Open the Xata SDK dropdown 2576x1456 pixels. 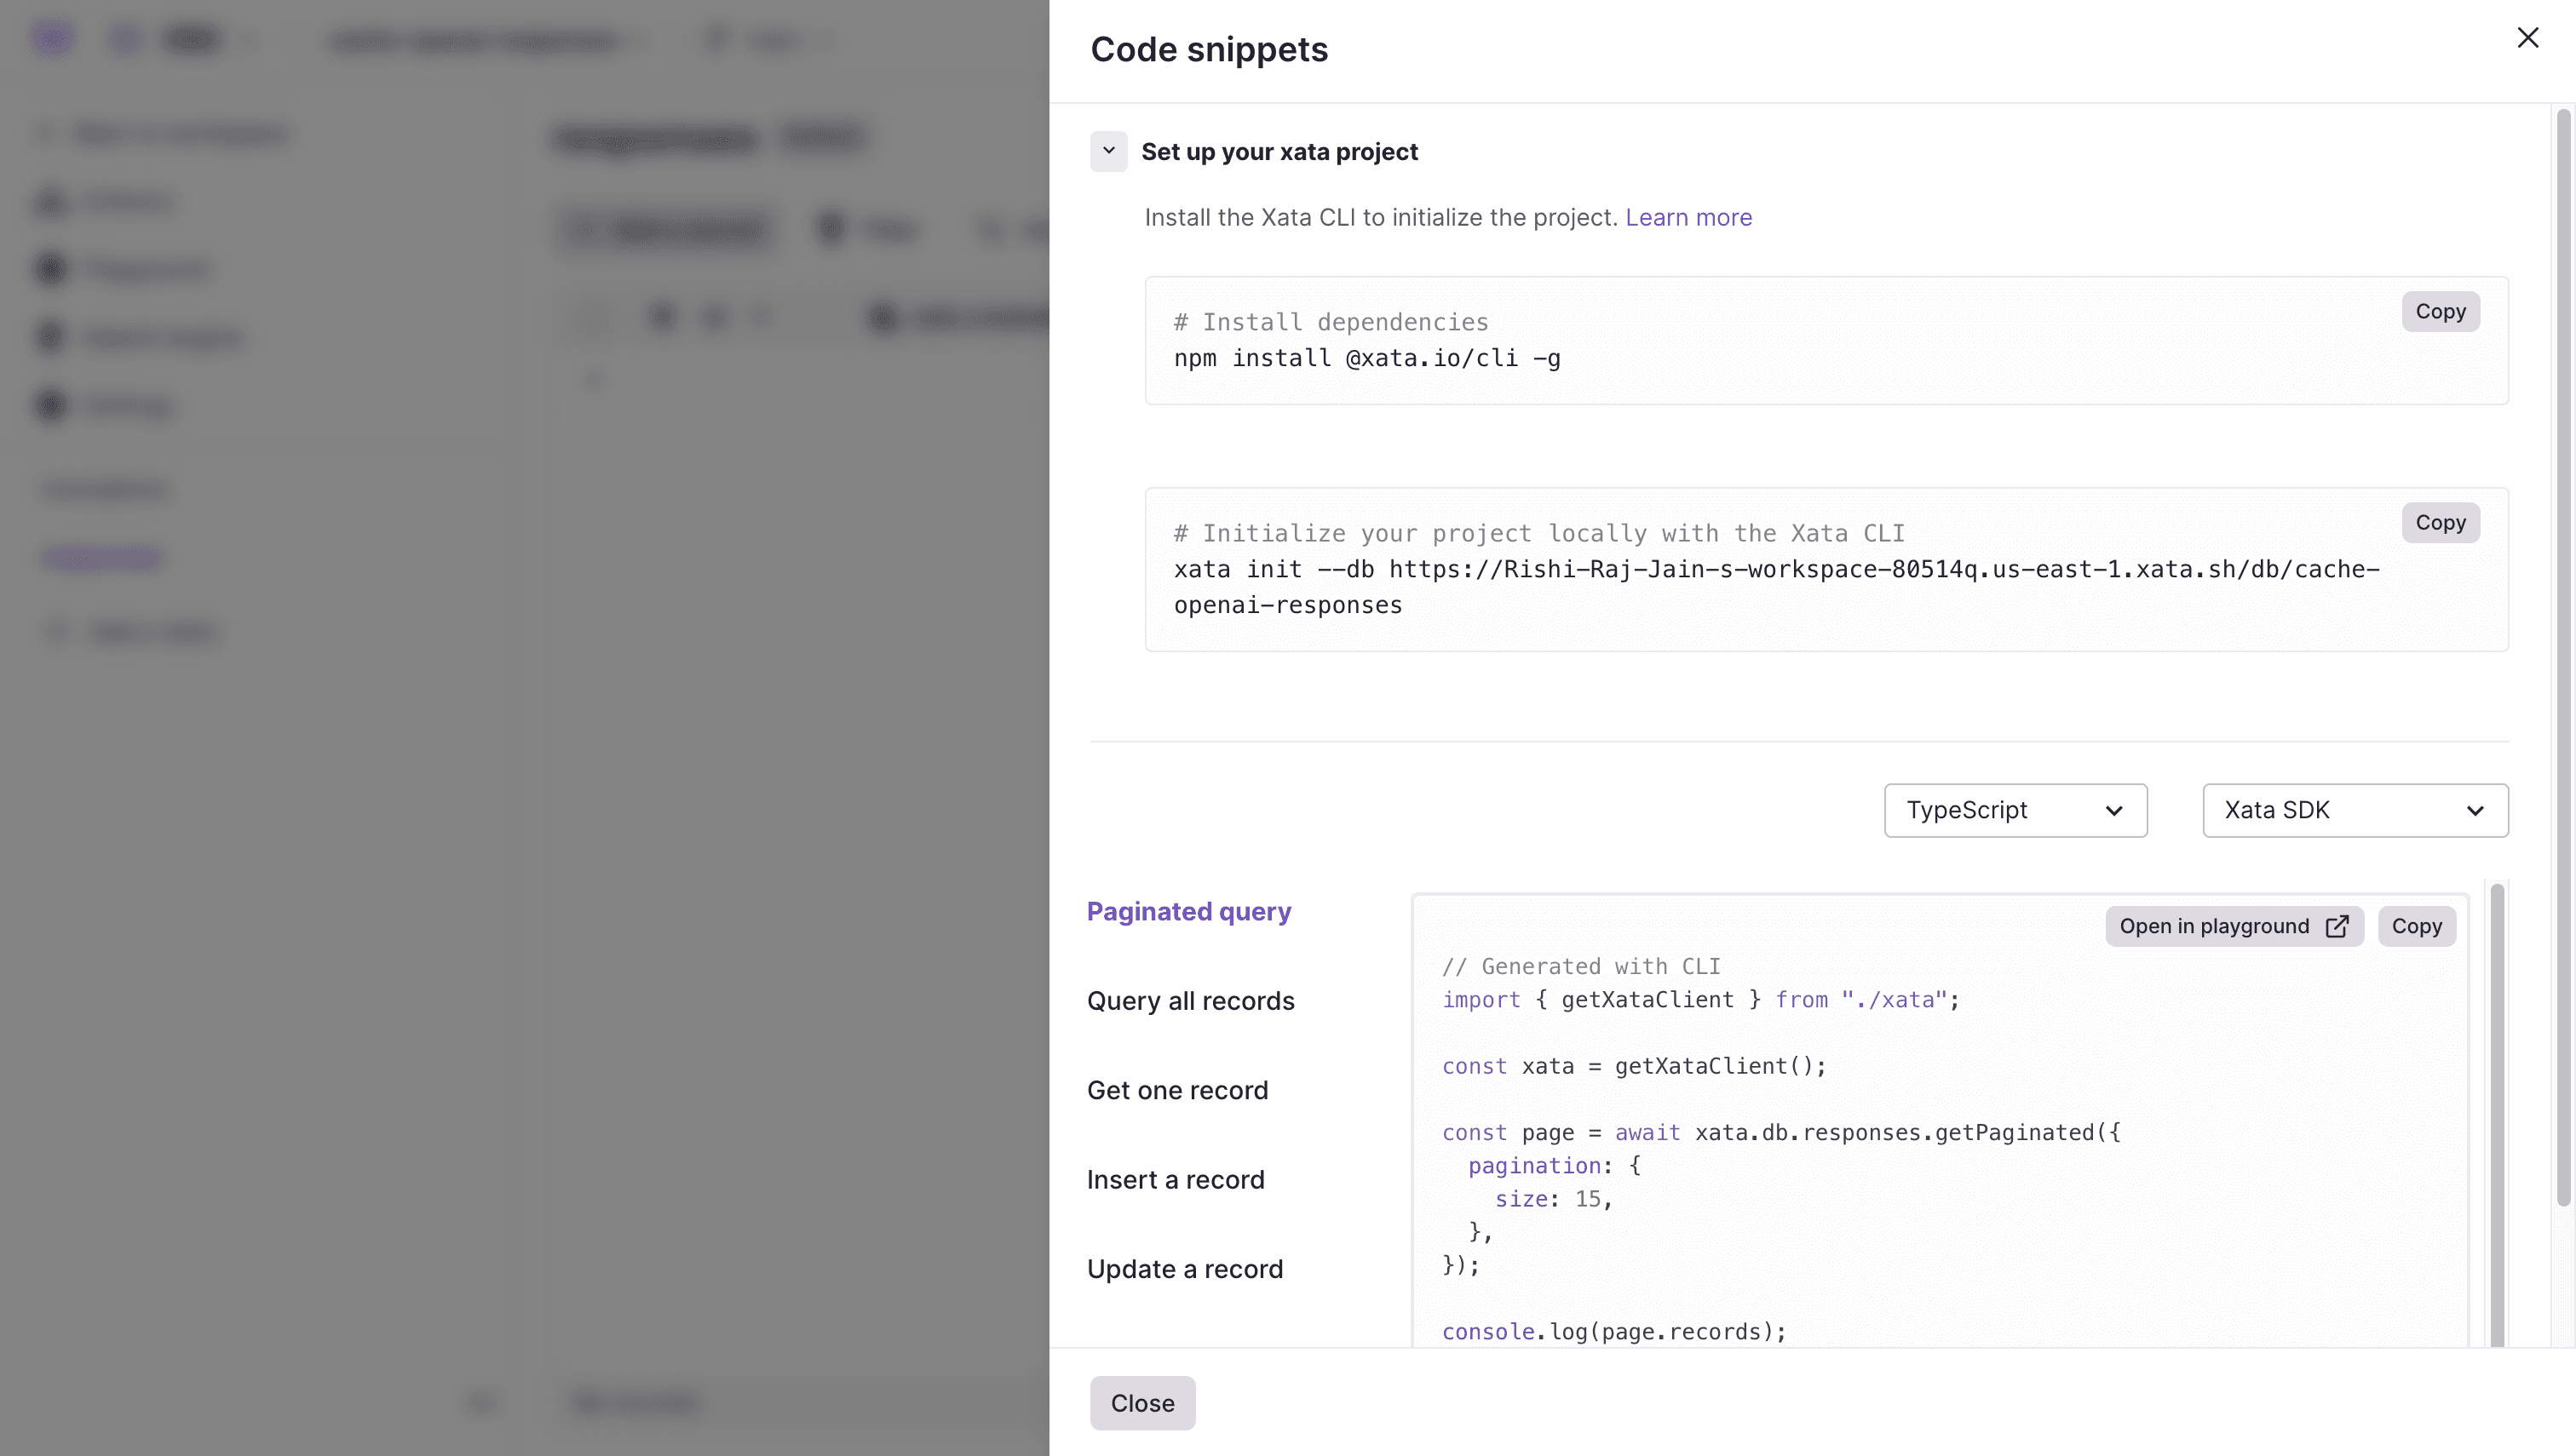[x=2355, y=810]
